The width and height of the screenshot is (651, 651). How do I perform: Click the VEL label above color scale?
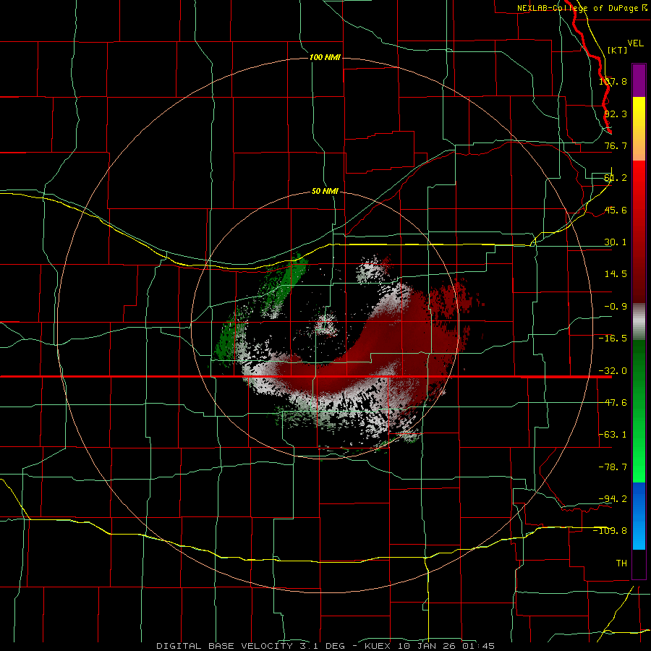tap(635, 43)
